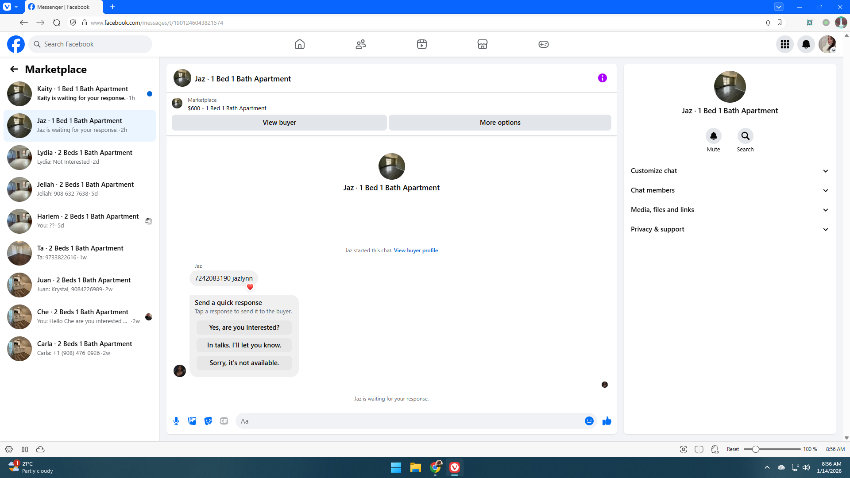
Task: Open Facebook notifications bell
Action: tap(806, 44)
